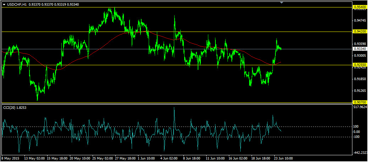368x162 pixels.
Task: Click the USDCHF,H1 chart title text
Action: (x=16, y=4)
